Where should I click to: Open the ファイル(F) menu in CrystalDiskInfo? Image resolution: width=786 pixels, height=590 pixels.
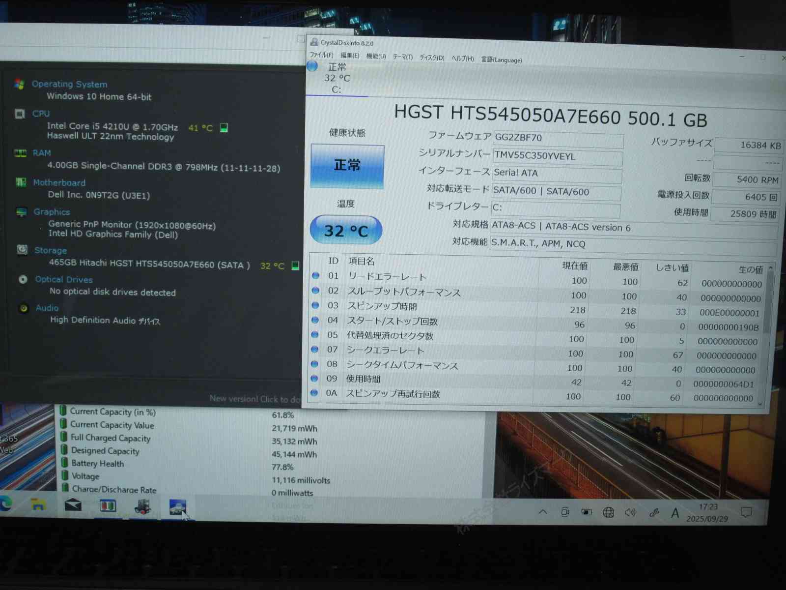321,55
